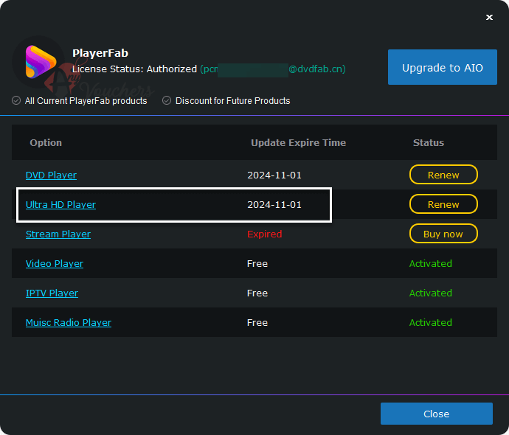Viewport: 509px width, 435px height.
Task: Select DVD Player expire date 2024-11-01
Action: (x=274, y=175)
